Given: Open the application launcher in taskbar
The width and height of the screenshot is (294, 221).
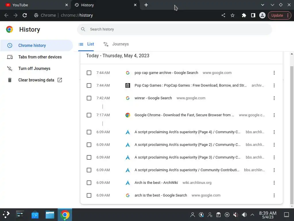Looking at the screenshot, I should tap(6, 215).
